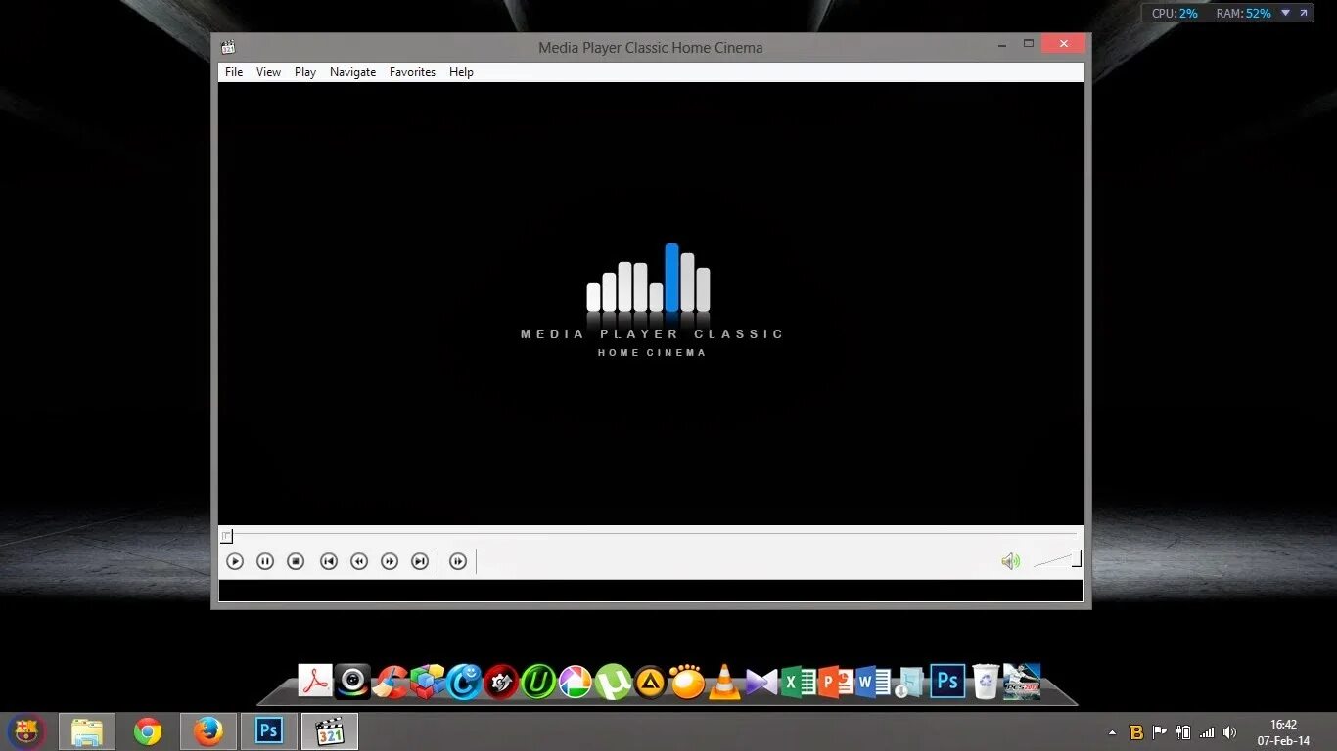
Task: Click the RAM 52% readout in the widget
Action: click(x=1243, y=13)
